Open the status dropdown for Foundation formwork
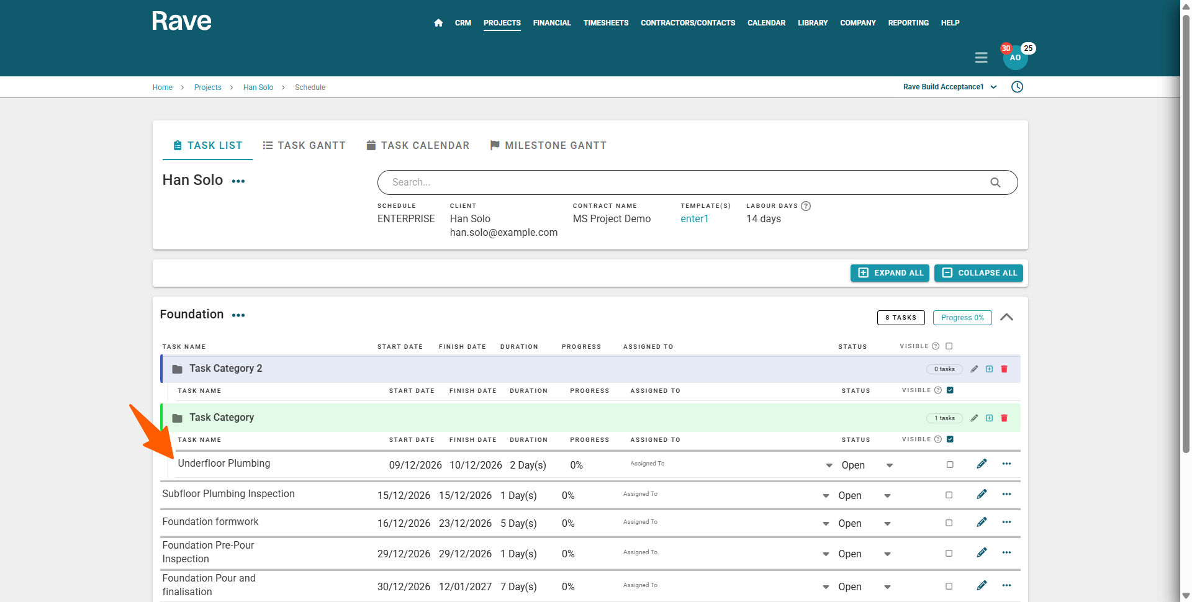This screenshot has width=1192, height=602. 887,524
